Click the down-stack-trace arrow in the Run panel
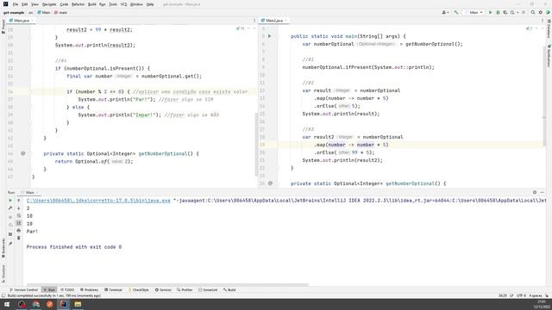The image size is (552, 310). pyautogui.click(x=19, y=208)
